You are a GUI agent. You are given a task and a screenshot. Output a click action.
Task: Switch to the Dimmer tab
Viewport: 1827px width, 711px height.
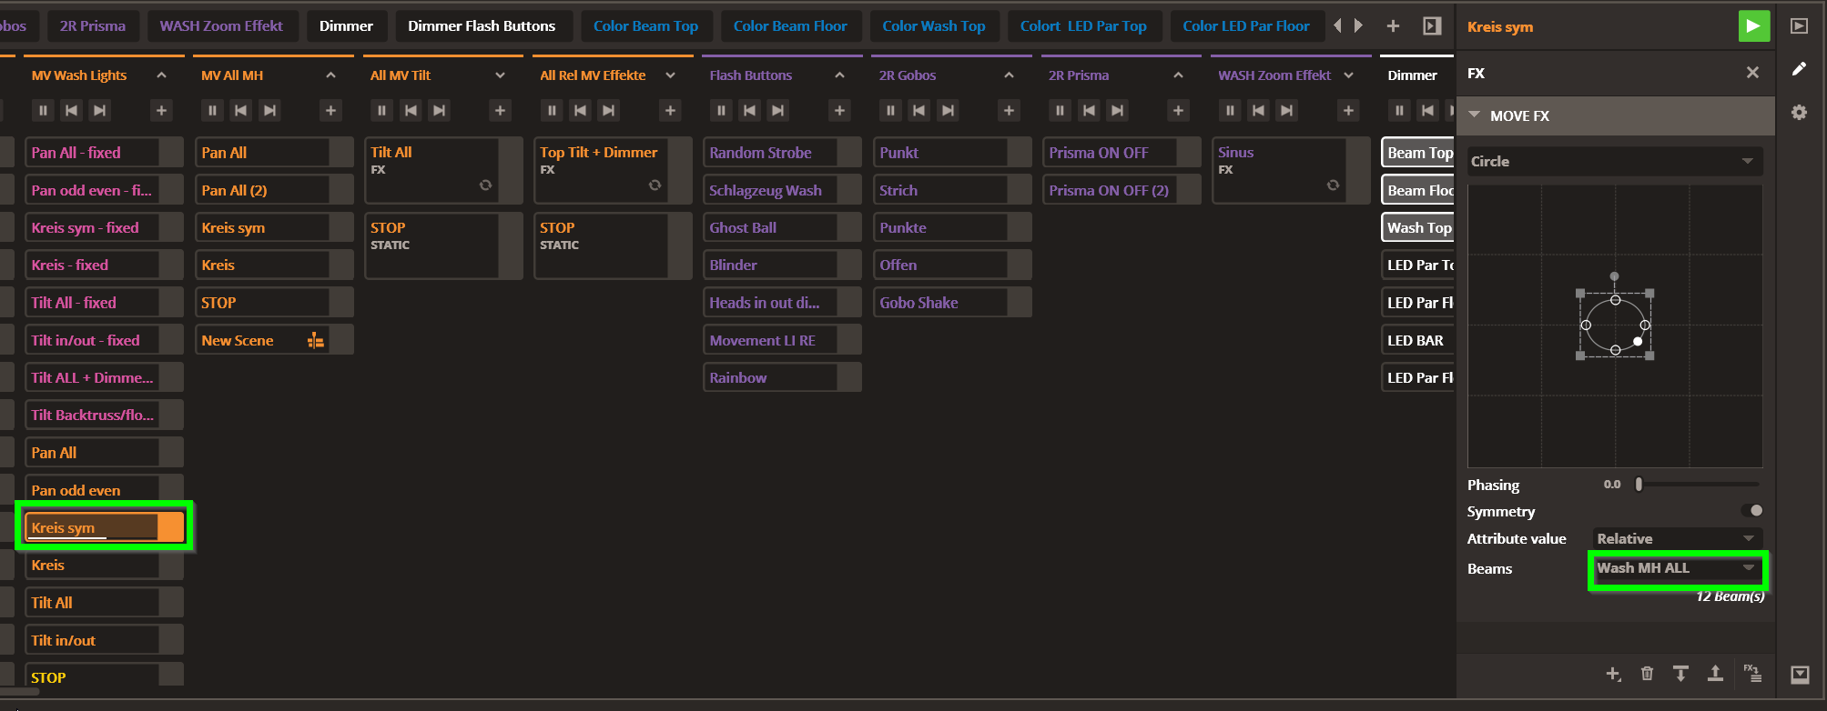point(346,25)
